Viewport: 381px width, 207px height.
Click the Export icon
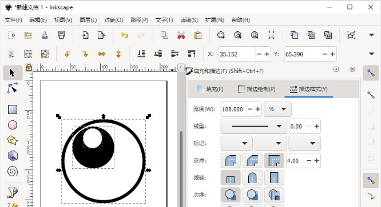[101, 35]
